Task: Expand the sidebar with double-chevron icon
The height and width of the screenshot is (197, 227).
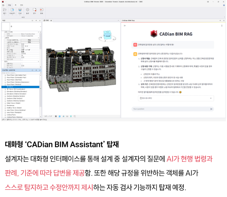Action: pos(125,26)
